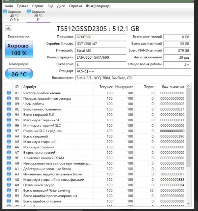The height and width of the screenshot is (211, 198).
Task: Select the E: disk tab at 26 °C
Action: pos(38,15)
